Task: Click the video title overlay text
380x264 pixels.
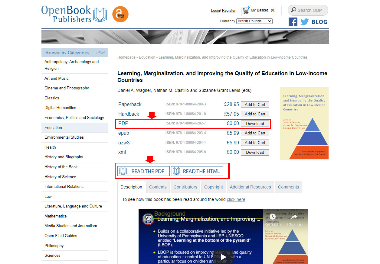Action: click(209, 219)
